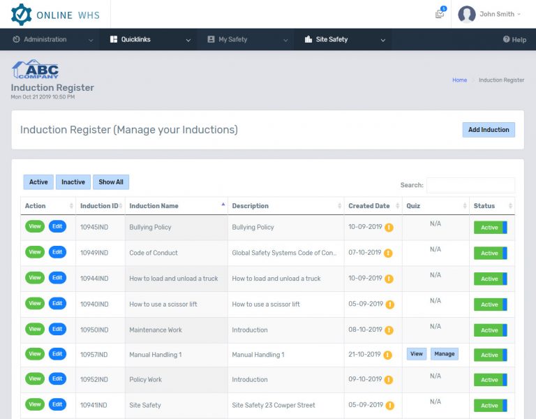Click the Search input field
This screenshot has height=419, width=536.
(470, 185)
